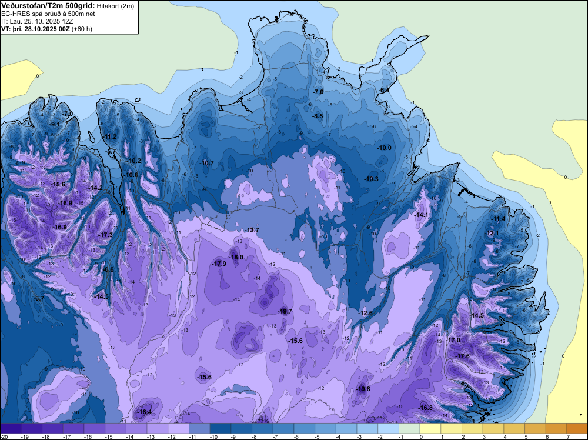588x440 pixels.
Task: Click the -19.8 temperature value
Action: pos(363,389)
